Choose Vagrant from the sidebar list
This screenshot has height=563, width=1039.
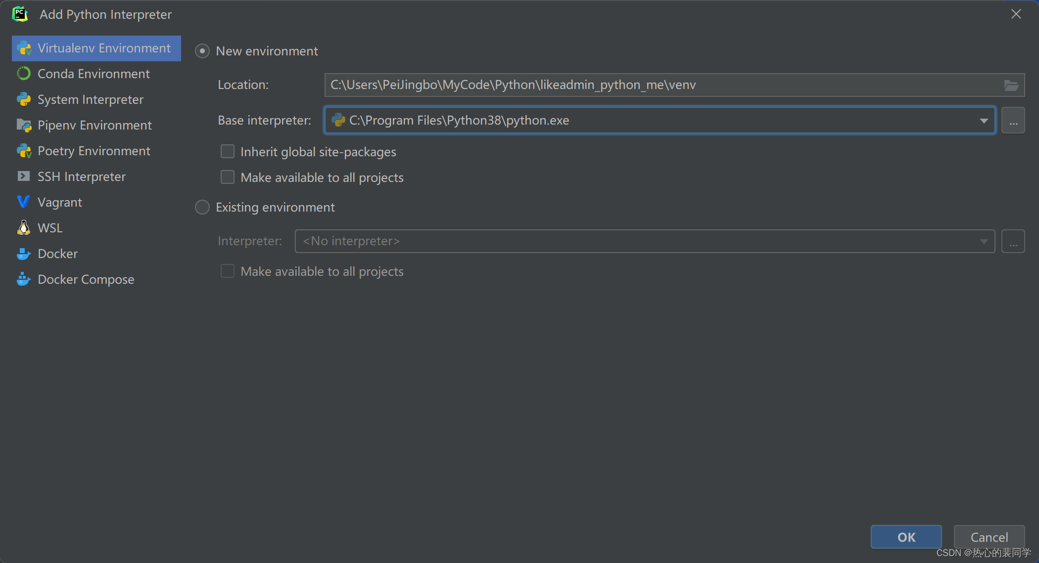(x=96, y=202)
